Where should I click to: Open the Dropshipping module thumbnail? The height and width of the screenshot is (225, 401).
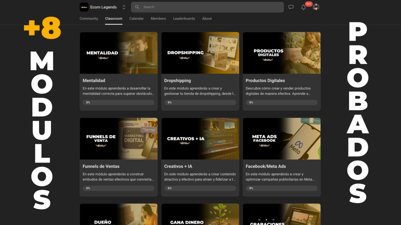coord(200,53)
